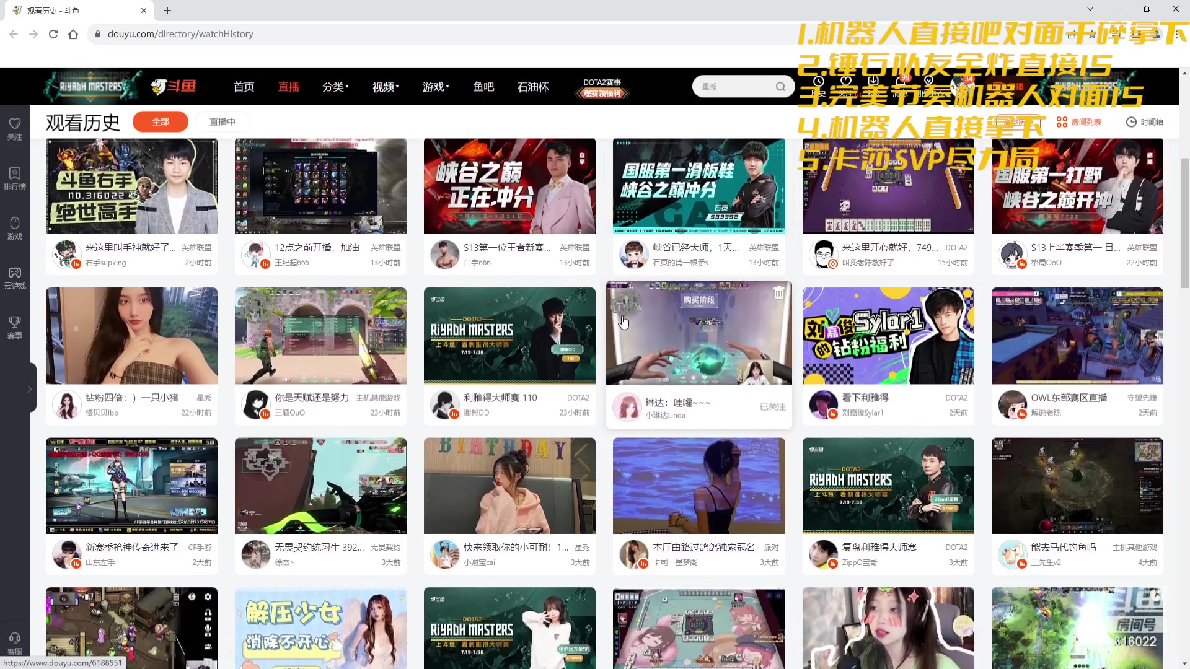Click the Douyu 斗鱼 logo
This screenshot has height=669, width=1190.
tap(174, 86)
